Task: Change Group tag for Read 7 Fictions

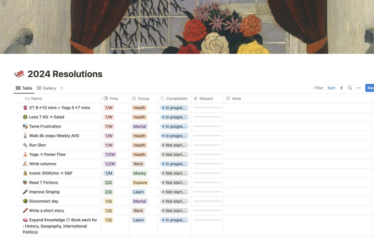Action: (140, 183)
